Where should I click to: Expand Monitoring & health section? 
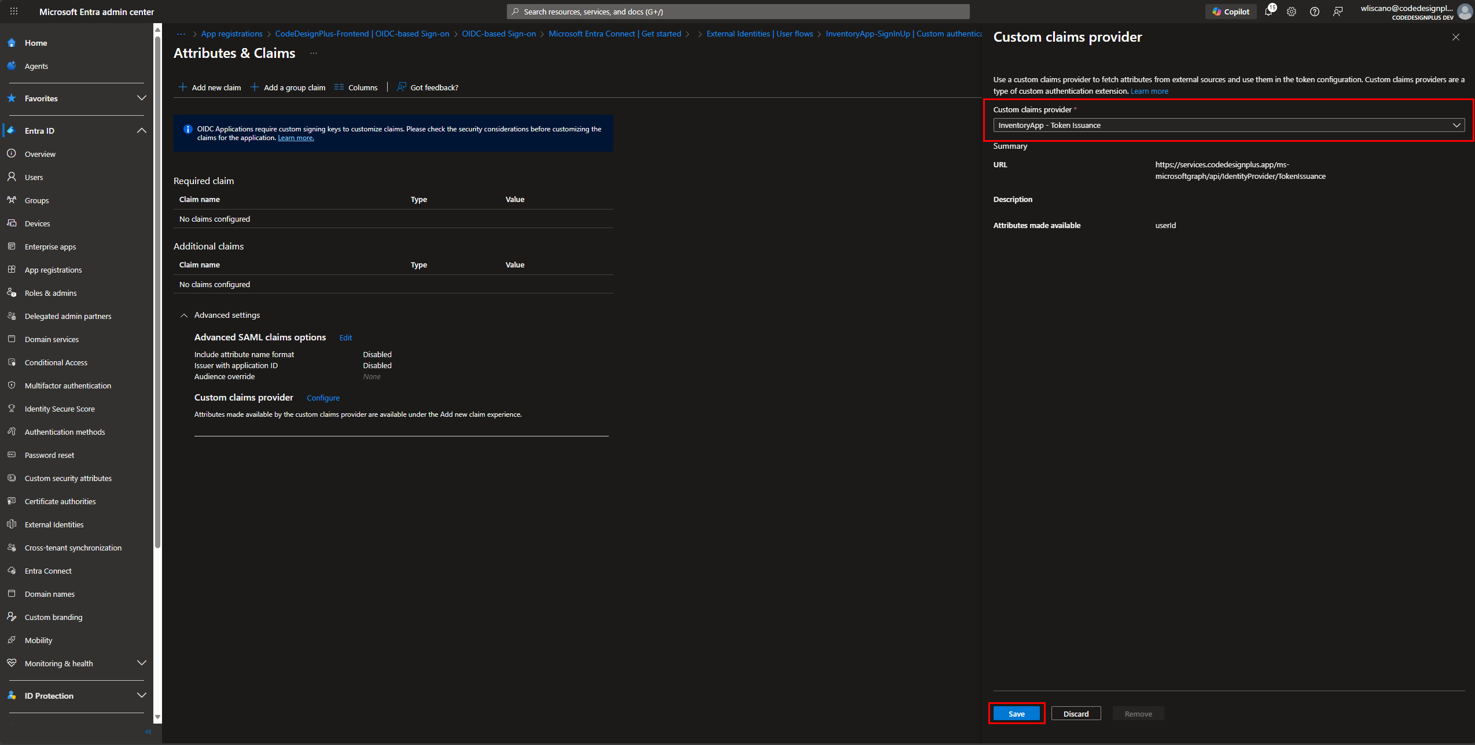coord(141,663)
